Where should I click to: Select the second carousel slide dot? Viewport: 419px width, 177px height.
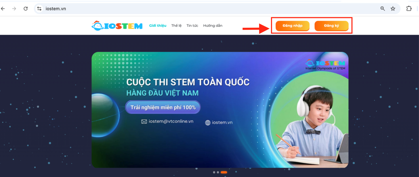[x=218, y=172]
